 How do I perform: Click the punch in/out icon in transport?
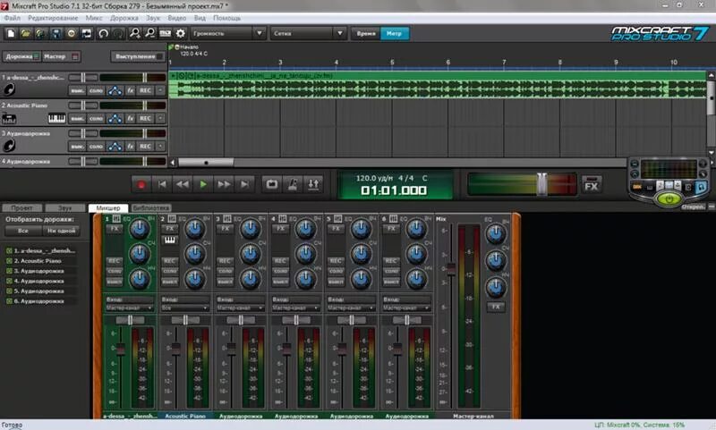(313, 185)
